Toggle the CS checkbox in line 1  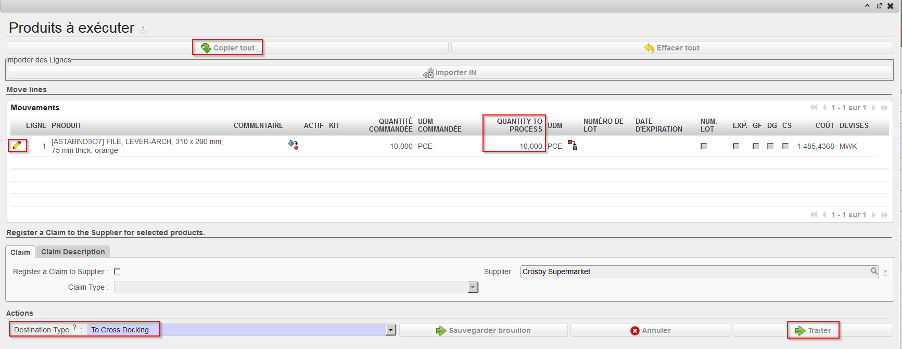pyautogui.click(x=785, y=146)
